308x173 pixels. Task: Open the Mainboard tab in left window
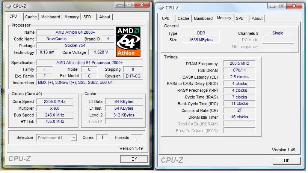coord(50,17)
